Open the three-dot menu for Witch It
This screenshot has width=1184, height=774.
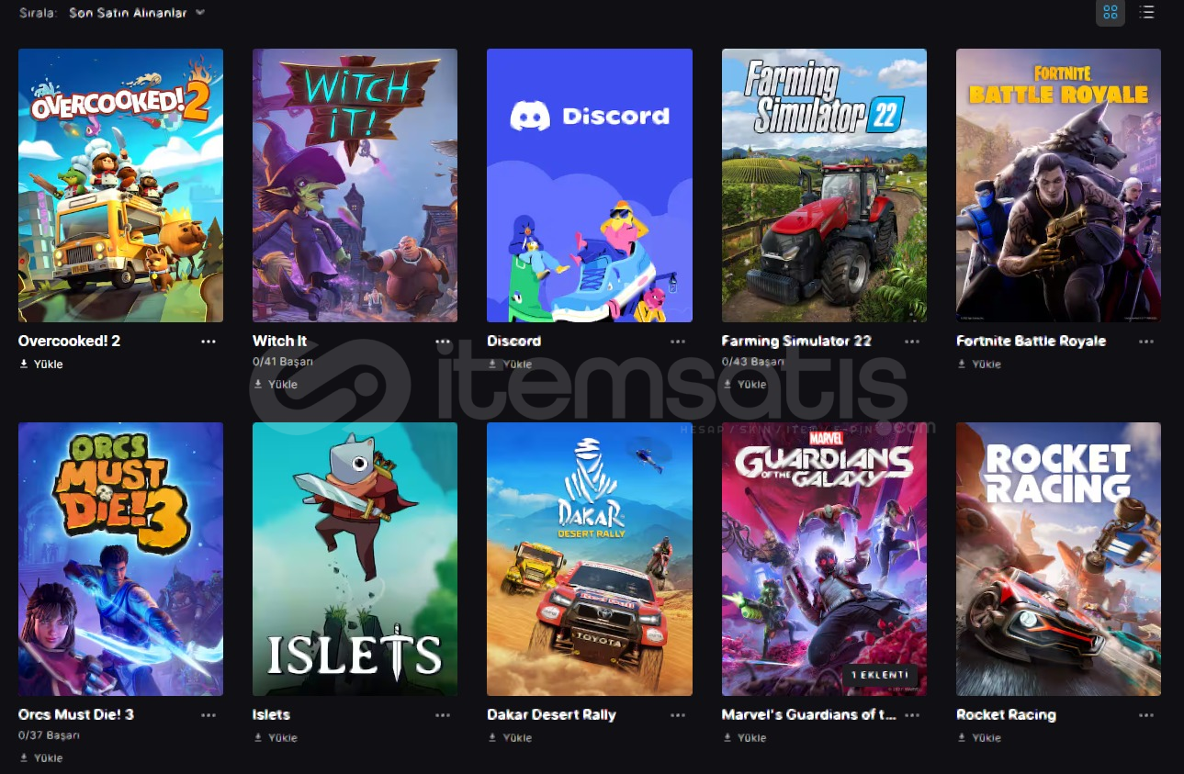[x=443, y=342]
